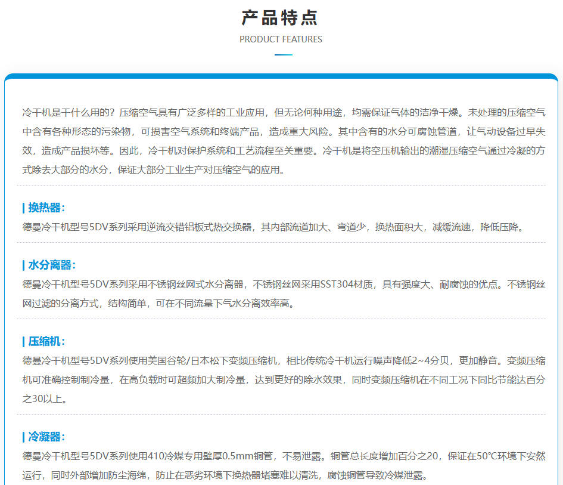Click the "产品特点" main heading
The height and width of the screenshot is (485, 563).
coord(281,17)
